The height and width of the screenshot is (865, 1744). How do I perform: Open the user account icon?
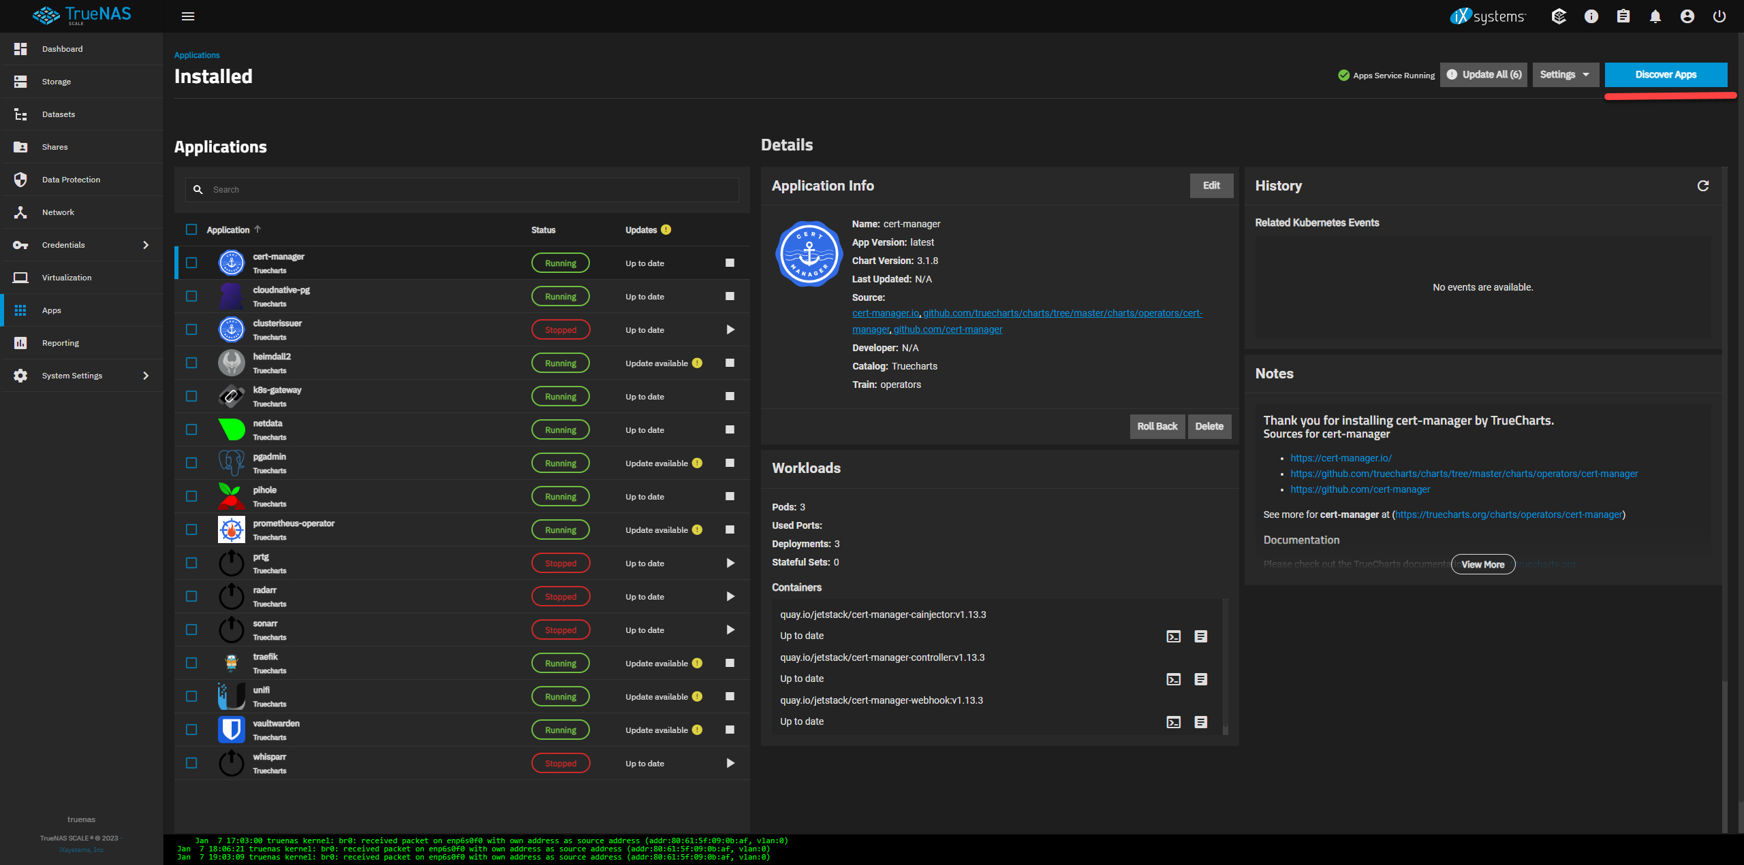(1687, 16)
